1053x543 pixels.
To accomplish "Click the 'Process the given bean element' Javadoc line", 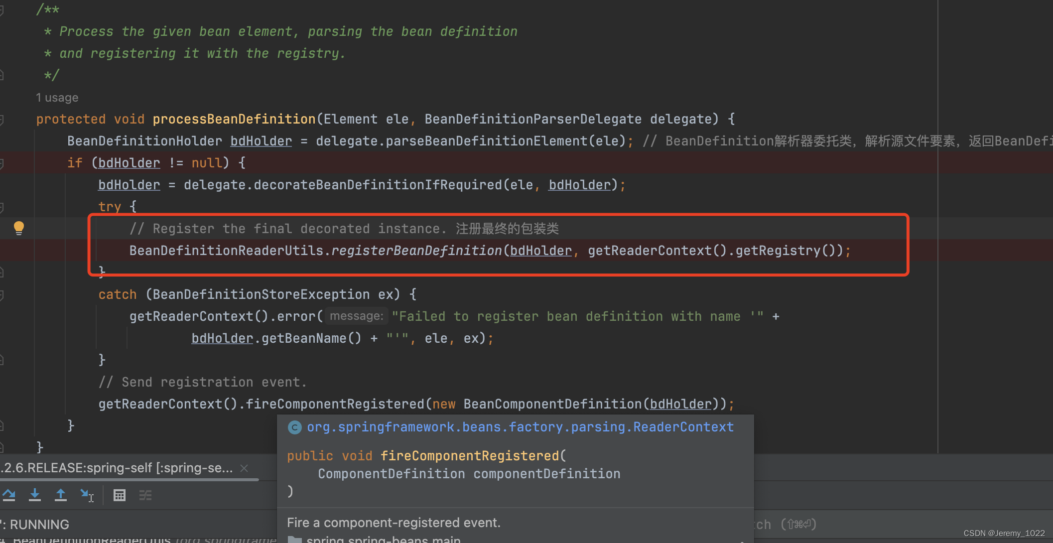I will pyautogui.click(x=288, y=31).
